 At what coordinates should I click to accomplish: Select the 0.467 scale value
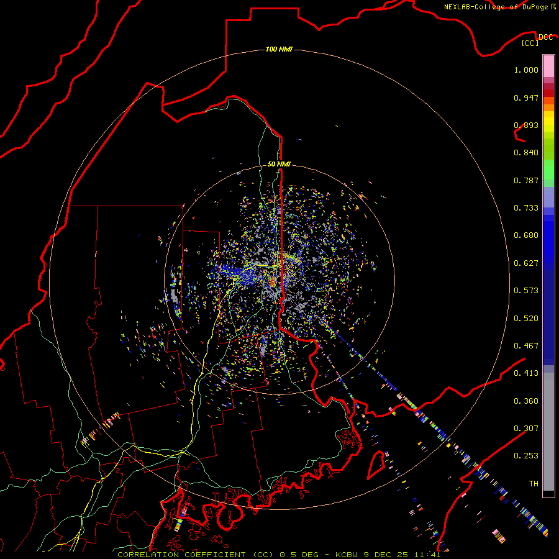(526, 346)
